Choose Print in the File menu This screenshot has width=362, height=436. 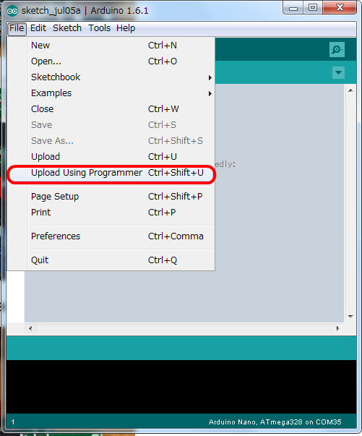click(x=111, y=213)
